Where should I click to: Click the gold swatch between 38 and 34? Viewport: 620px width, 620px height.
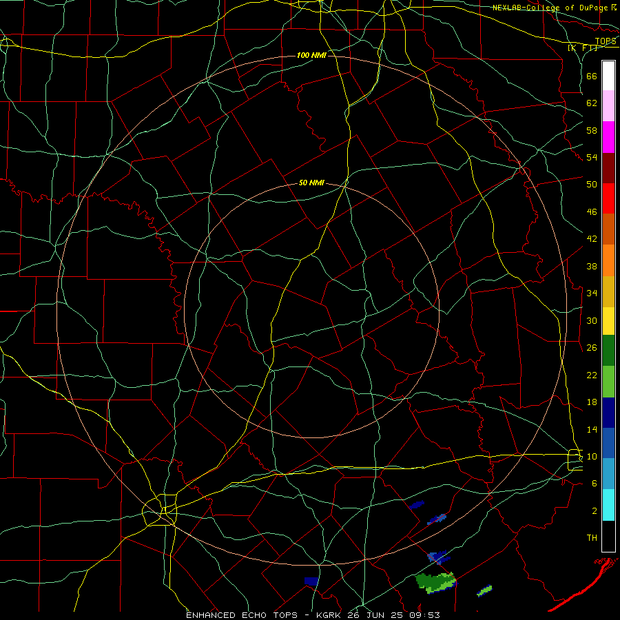[608, 291]
